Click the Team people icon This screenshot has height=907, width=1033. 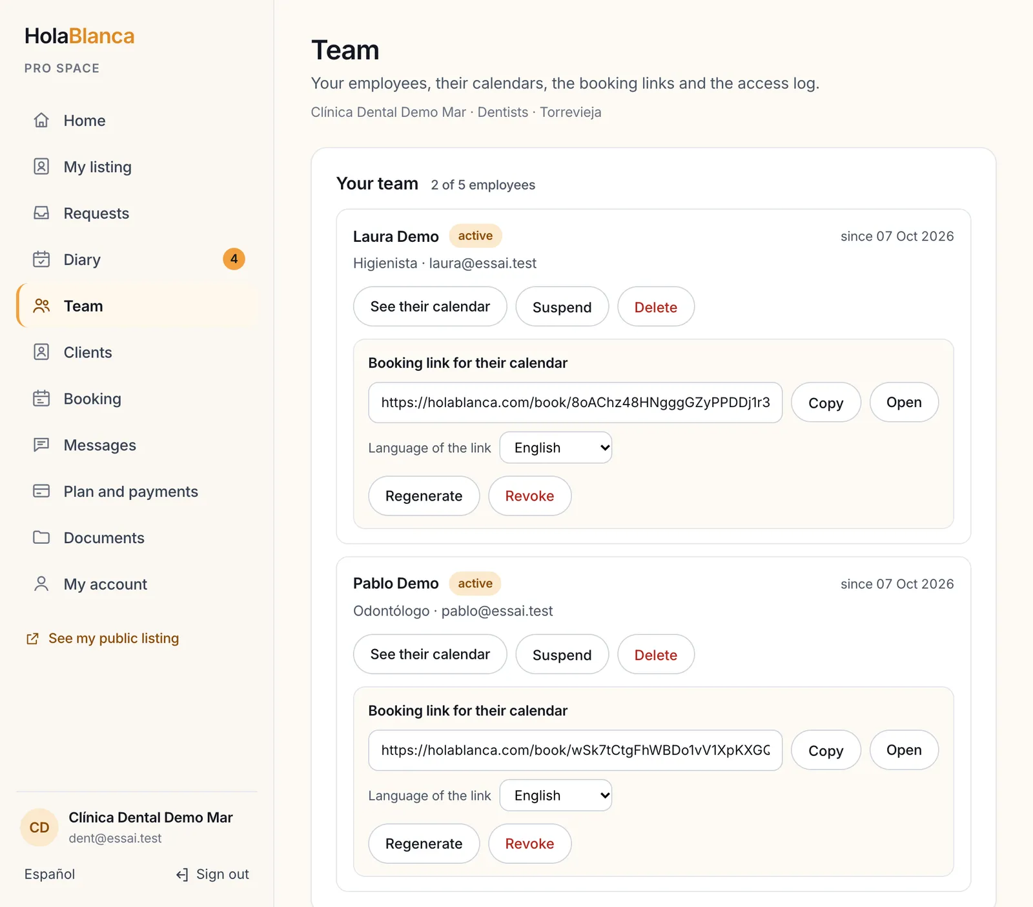pos(41,306)
